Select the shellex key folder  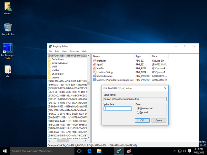tap(55, 70)
